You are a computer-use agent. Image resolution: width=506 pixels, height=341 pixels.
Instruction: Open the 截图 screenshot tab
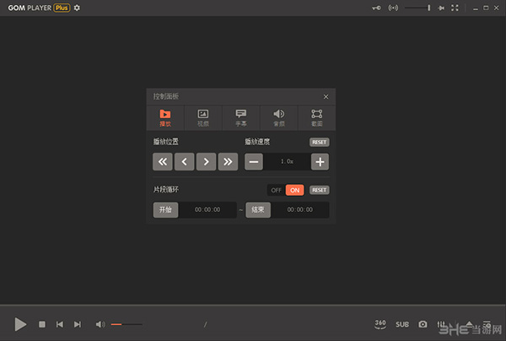click(x=316, y=118)
